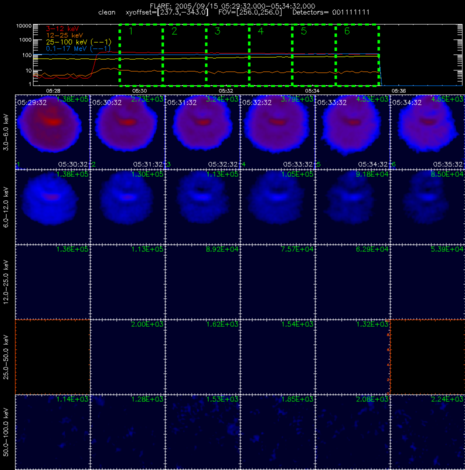This screenshot has height=470, width=465.
Task: Click the red '3-12 keV' legend entry
Action: coord(62,29)
